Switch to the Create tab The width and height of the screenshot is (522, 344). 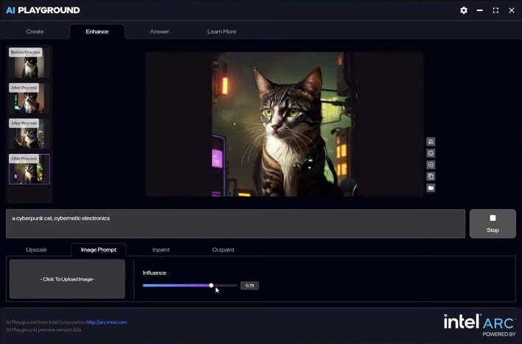pos(35,32)
